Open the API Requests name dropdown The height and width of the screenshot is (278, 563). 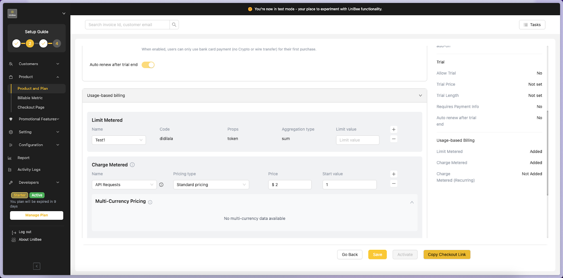[124, 185]
